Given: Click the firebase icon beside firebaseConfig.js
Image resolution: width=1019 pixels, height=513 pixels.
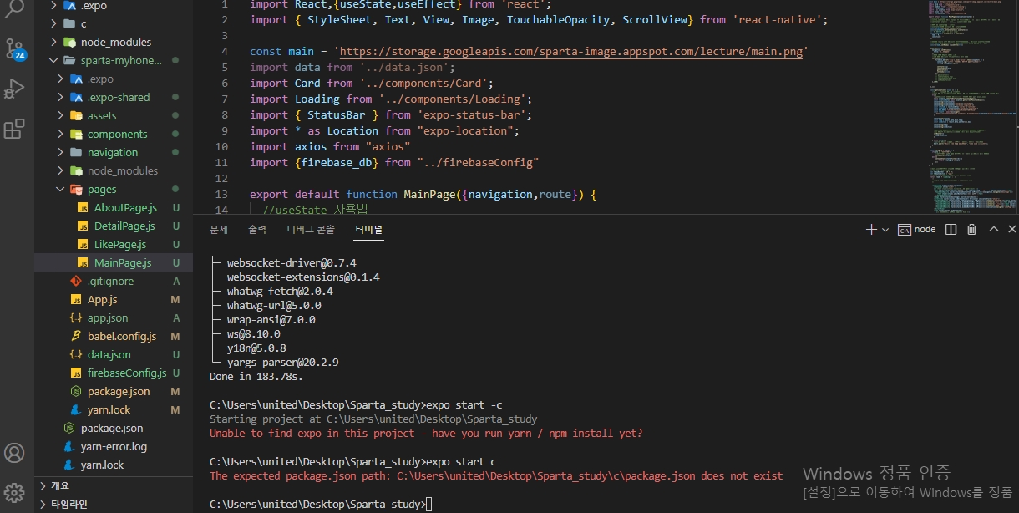Looking at the screenshot, I should [x=76, y=373].
